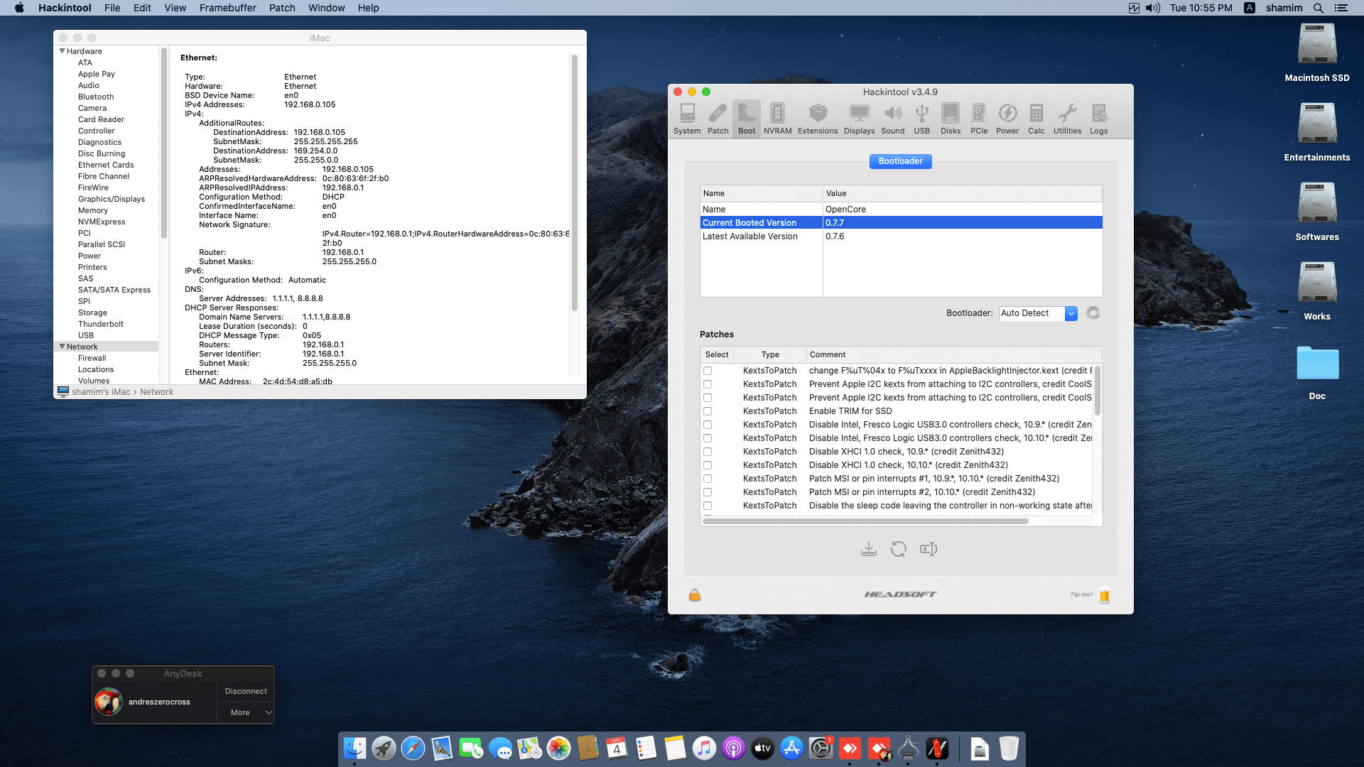This screenshot has height=767, width=1364.
Task: Open the System tab in Hackintool toolbar
Action: 687,119
